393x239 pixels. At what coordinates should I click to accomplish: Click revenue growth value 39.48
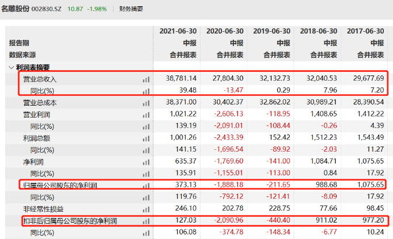click(187, 90)
